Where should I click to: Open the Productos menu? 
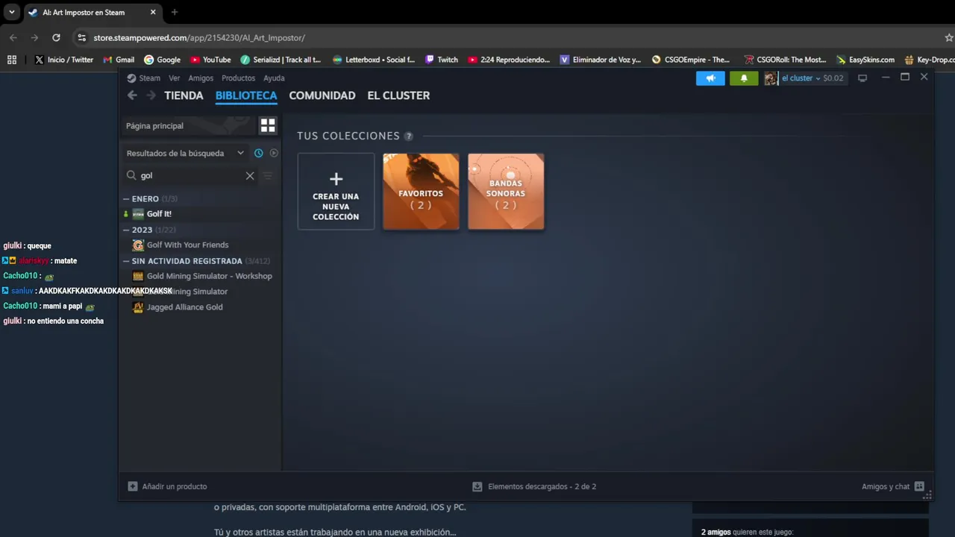(x=238, y=78)
